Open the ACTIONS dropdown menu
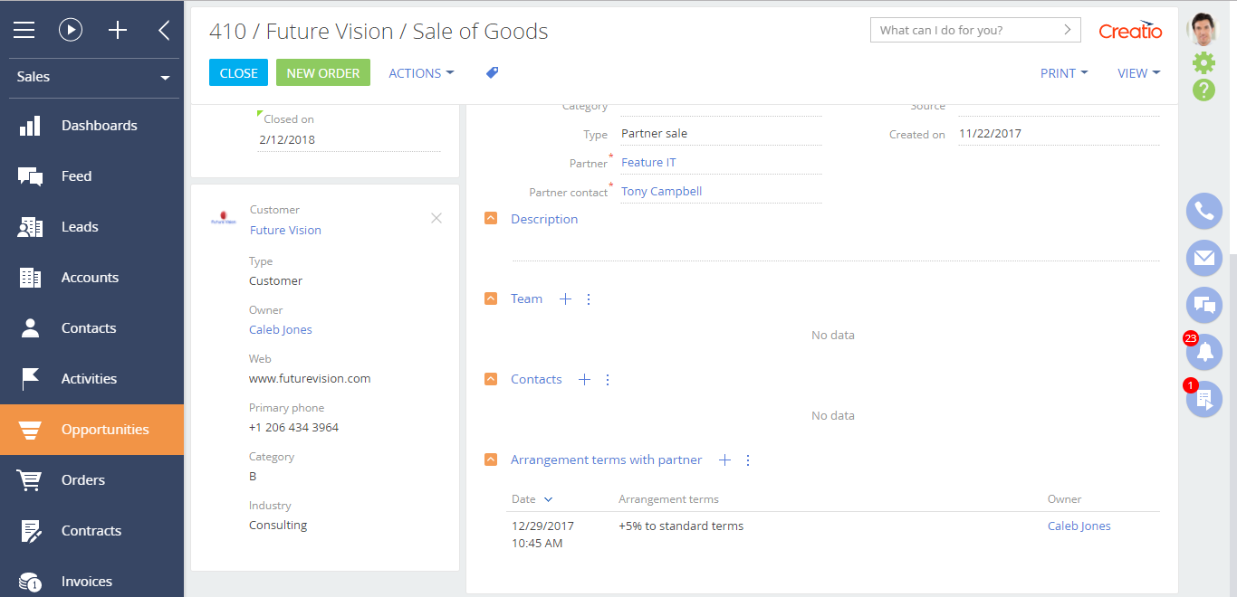This screenshot has width=1237, height=597. pyautogui.click(x=421, y=73)
